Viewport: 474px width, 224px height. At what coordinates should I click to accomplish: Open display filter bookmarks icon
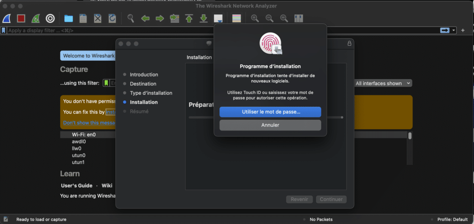click(x=3, y=31)
